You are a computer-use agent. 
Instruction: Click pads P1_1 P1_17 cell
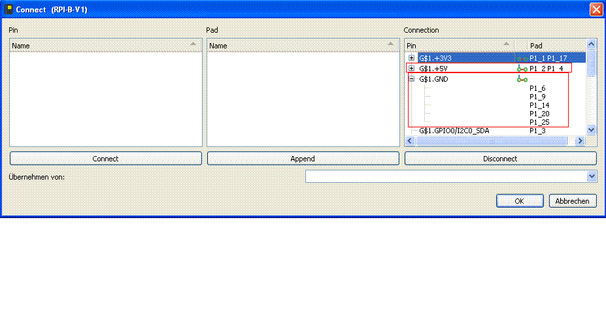click(548, 58)
